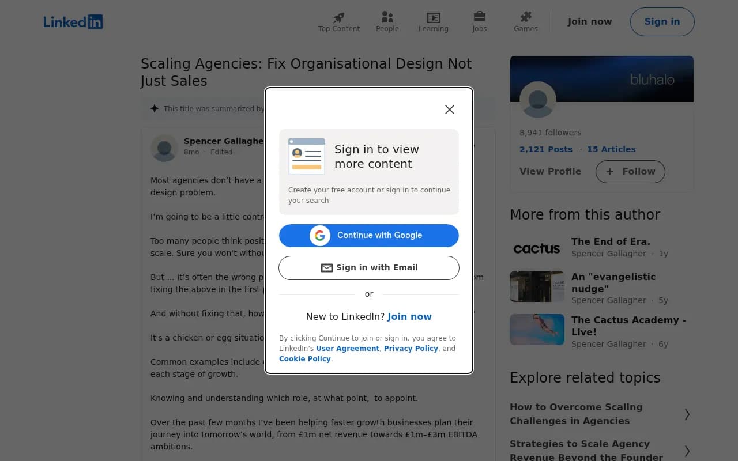The width and height of the screenshot is (738, 461).
Task: Open the Cookie Policy link
Action: click(x=305, y=359)
